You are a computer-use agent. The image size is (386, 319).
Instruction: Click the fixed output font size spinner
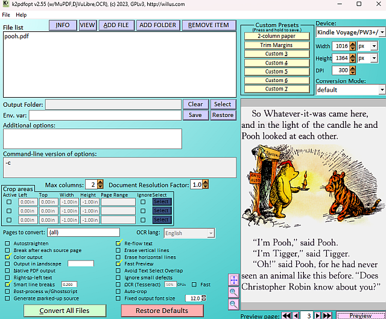[x=204, y=298]
